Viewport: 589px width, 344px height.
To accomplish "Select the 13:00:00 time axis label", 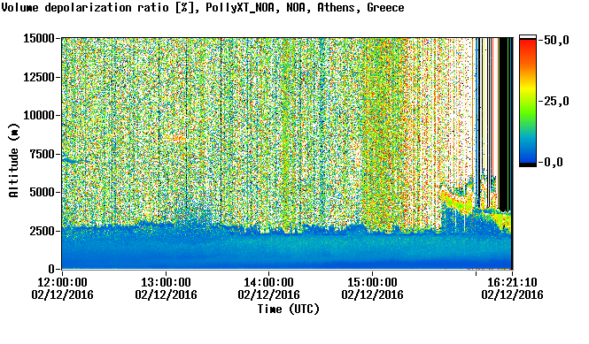I will click(166, 282).
